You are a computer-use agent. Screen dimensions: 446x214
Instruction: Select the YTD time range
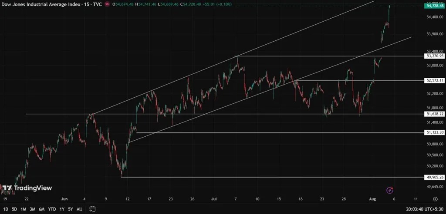(52, 209)
